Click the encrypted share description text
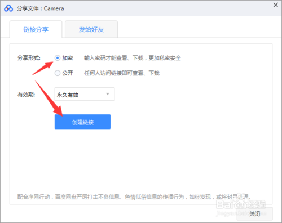 point(133,58)
